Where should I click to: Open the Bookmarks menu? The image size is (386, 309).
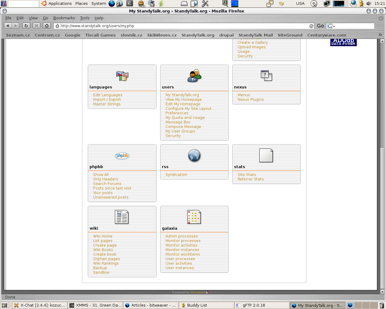pyautogui.click(x=64, y=18)
